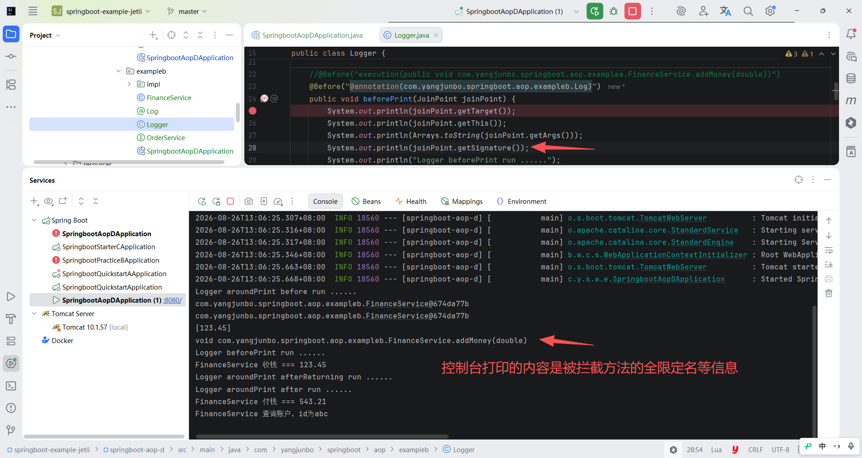Viewport: 862px width, 458px height.
Task: Switch to the Mappings tab
Action: coord(462,201)
